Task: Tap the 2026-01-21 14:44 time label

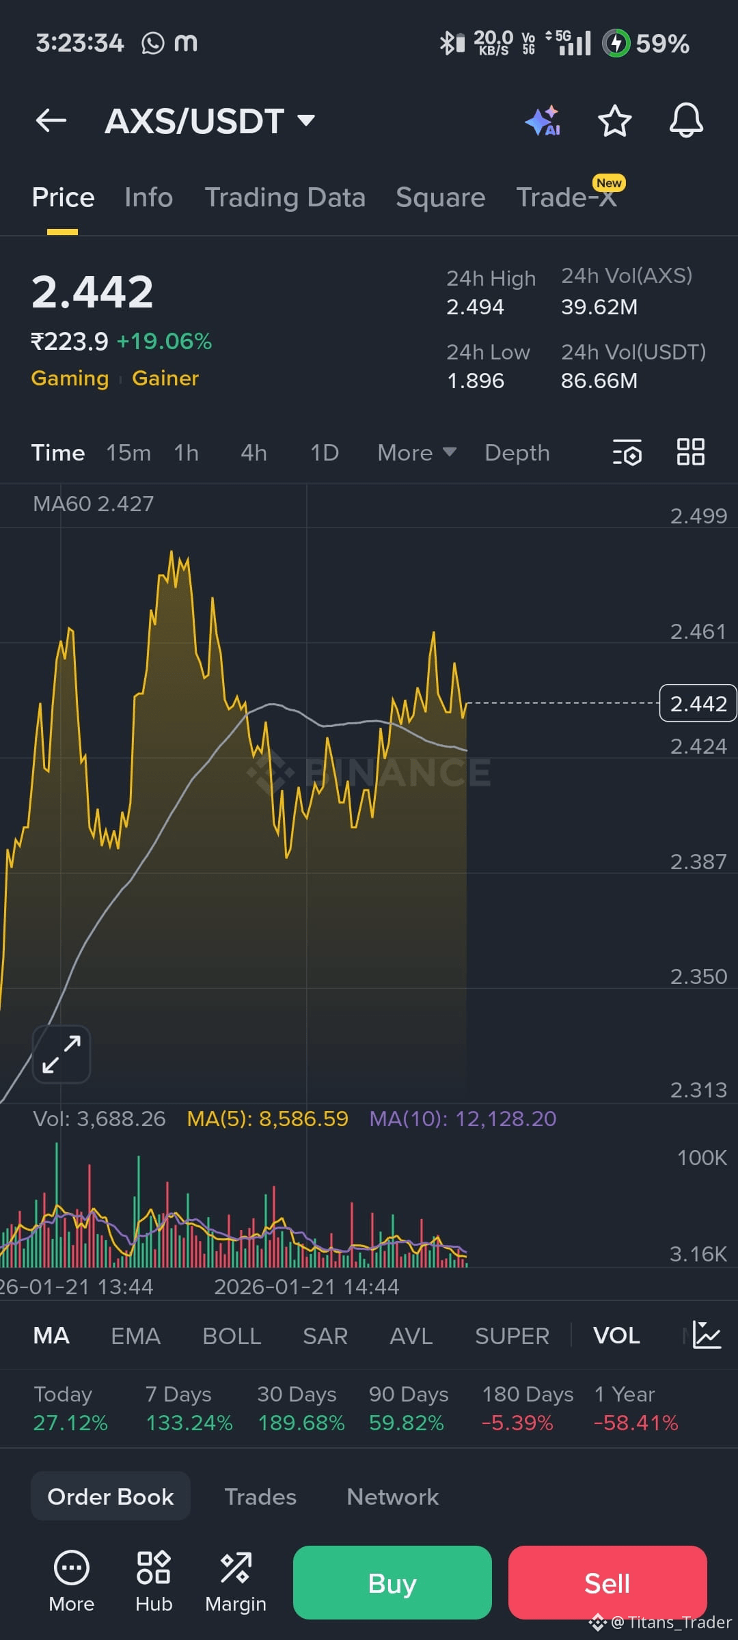Action: pyautogui.click(x=307, y=1287)
